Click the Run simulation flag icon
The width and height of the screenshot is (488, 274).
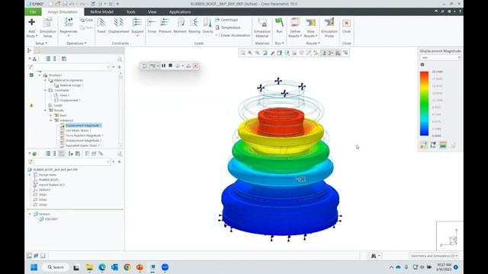point(279,22)
